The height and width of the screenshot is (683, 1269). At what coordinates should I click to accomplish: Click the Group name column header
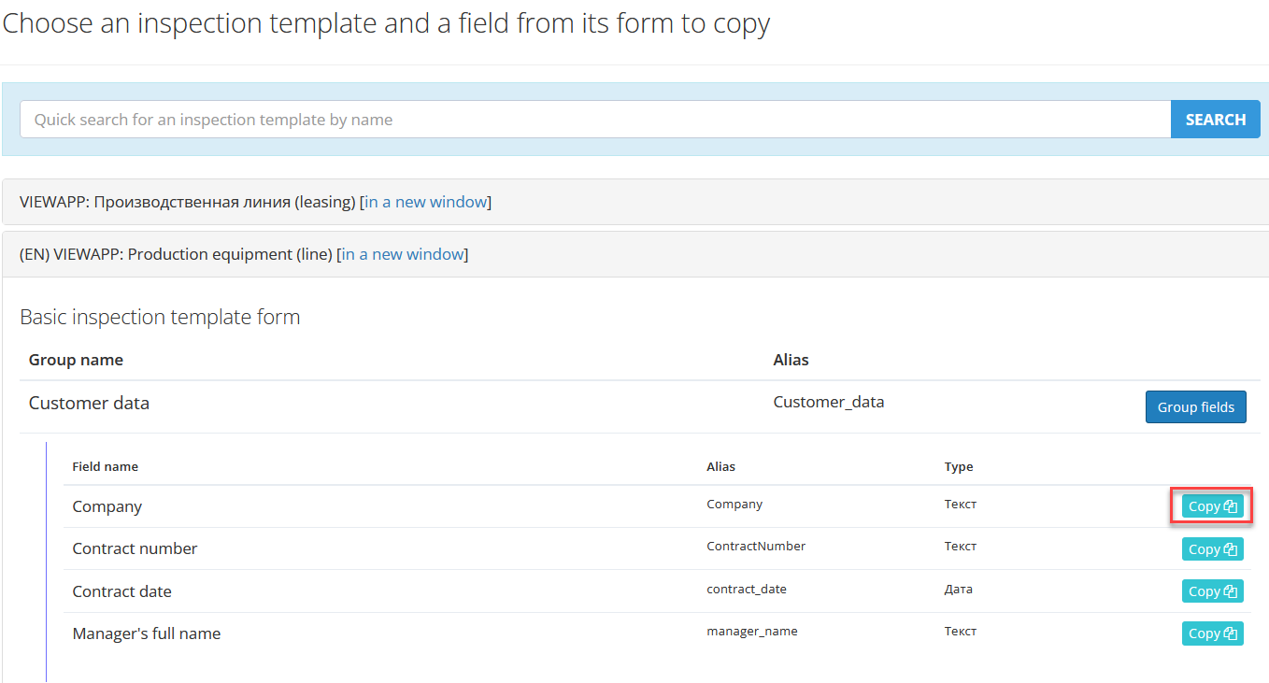pyautogui.click(x=76, y=360)
